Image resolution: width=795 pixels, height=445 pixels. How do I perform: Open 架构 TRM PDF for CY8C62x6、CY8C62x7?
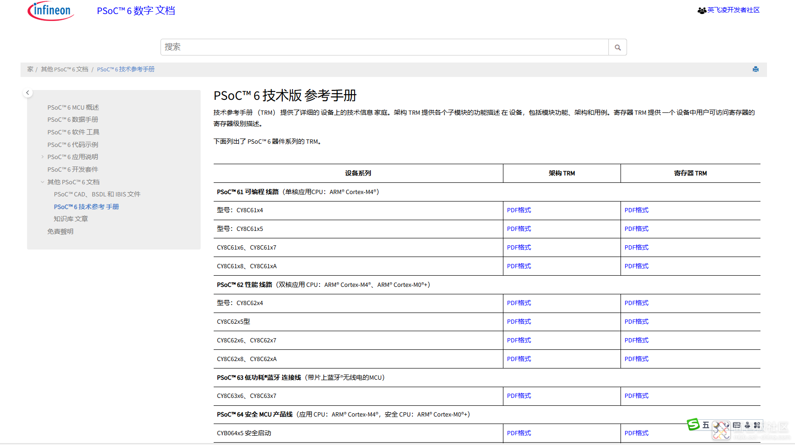click(519, 341)
